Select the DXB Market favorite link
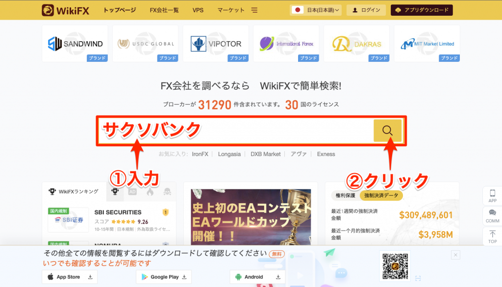 click(x=265, y=154)
